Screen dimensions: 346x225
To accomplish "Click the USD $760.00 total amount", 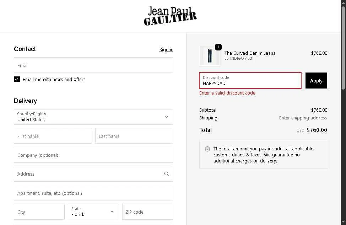I will click(312, 130).
